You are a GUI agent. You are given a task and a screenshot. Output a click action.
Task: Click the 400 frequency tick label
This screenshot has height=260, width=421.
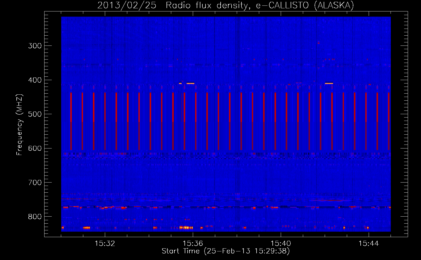coord(35,80)
